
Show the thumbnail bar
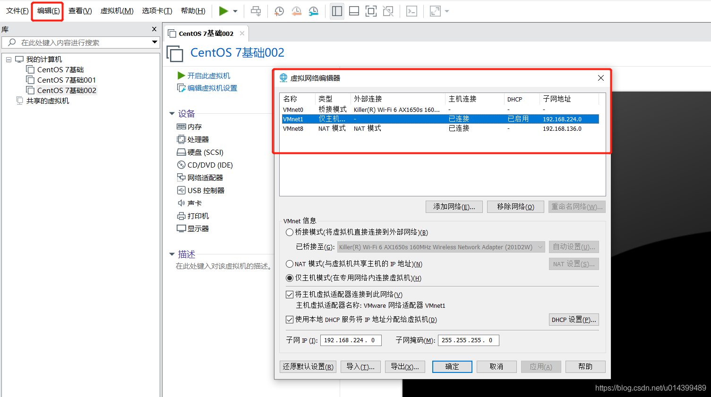[354, 10]
